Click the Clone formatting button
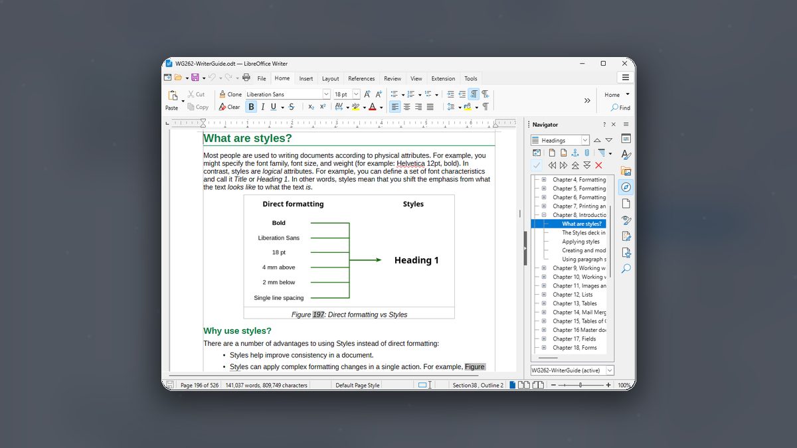 (230, 94)
